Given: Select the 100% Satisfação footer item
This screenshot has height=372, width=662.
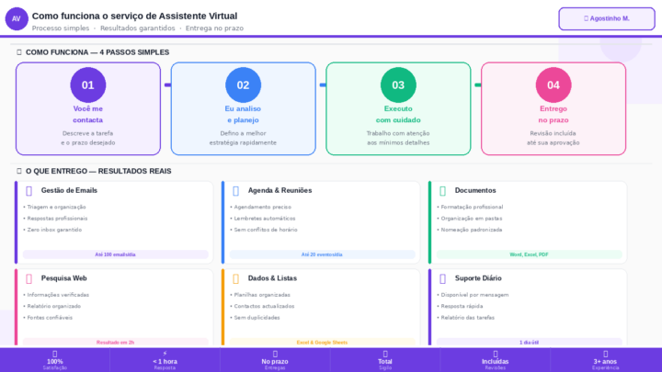Looking at the screenshot, I should coord(55,359).
